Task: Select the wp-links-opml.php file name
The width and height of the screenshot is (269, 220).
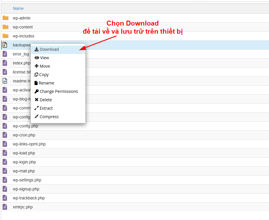Action: [x=29, y=144]
